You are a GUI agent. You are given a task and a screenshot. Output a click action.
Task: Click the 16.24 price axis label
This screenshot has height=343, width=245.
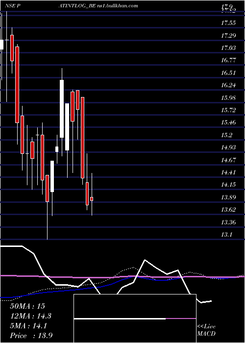point(228,85)
